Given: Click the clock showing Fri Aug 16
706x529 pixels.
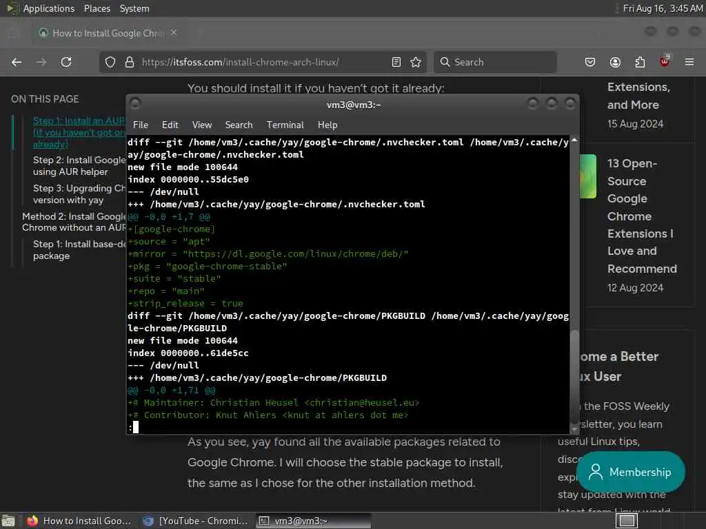Looking at the screenshot, I should pos(663,8).
